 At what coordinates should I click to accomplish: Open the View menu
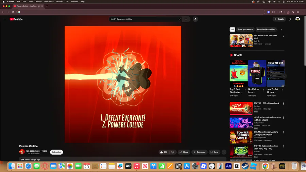click(31, 2)
